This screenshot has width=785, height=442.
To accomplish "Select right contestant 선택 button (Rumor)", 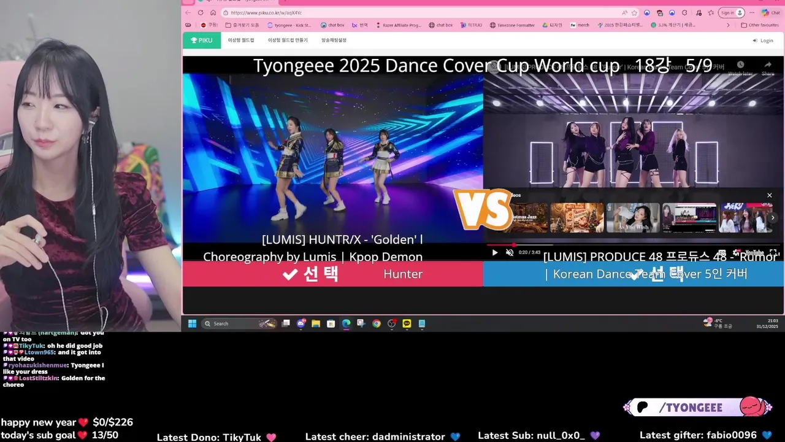I will click(x=634, y=274).
